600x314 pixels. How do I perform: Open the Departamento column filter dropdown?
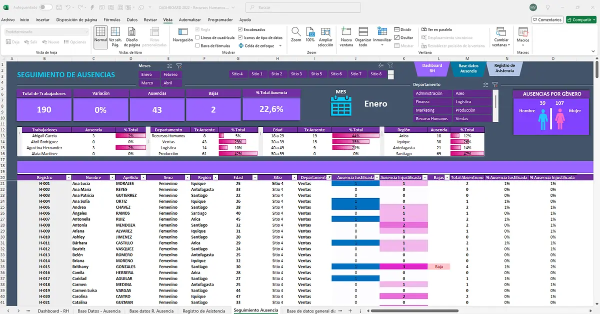point(328,177)
